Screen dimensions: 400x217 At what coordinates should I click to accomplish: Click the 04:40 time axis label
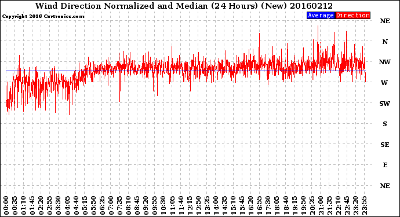(76, 205)
